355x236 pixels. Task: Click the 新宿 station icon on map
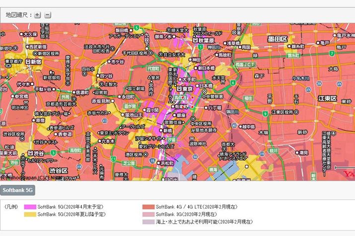pyautogui.click(x=28, y=61)
